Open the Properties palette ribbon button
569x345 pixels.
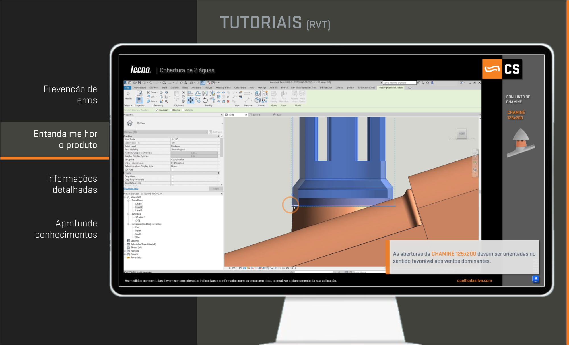[139, 100]
